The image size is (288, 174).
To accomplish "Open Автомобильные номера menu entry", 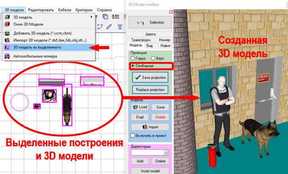I will (49, 56).
